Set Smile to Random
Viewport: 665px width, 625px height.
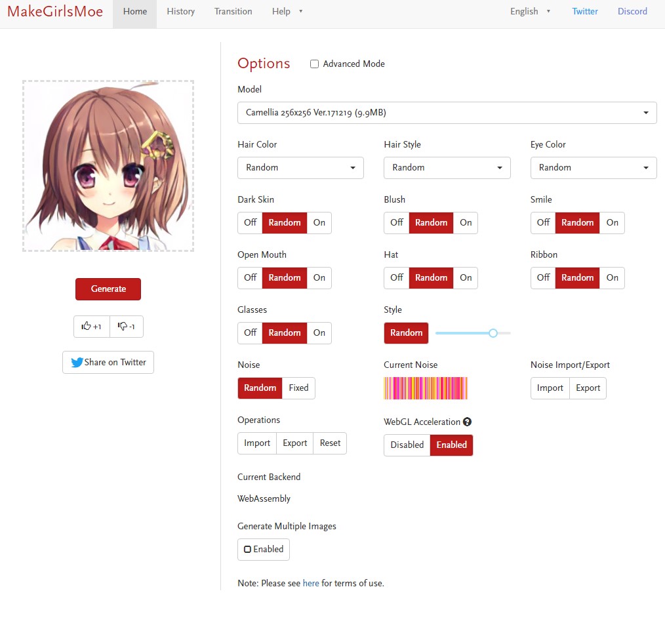point(578,223)
